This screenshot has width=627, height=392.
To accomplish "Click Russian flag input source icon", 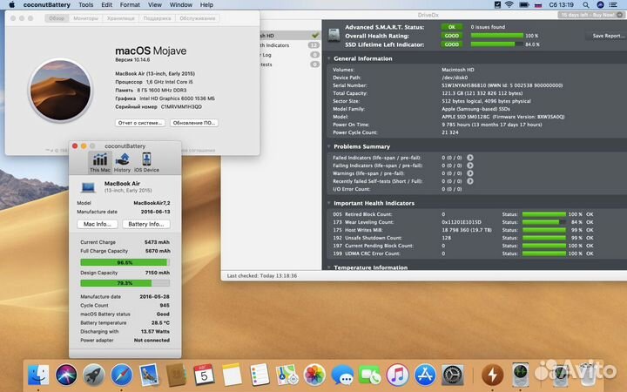I will (538, 5).
